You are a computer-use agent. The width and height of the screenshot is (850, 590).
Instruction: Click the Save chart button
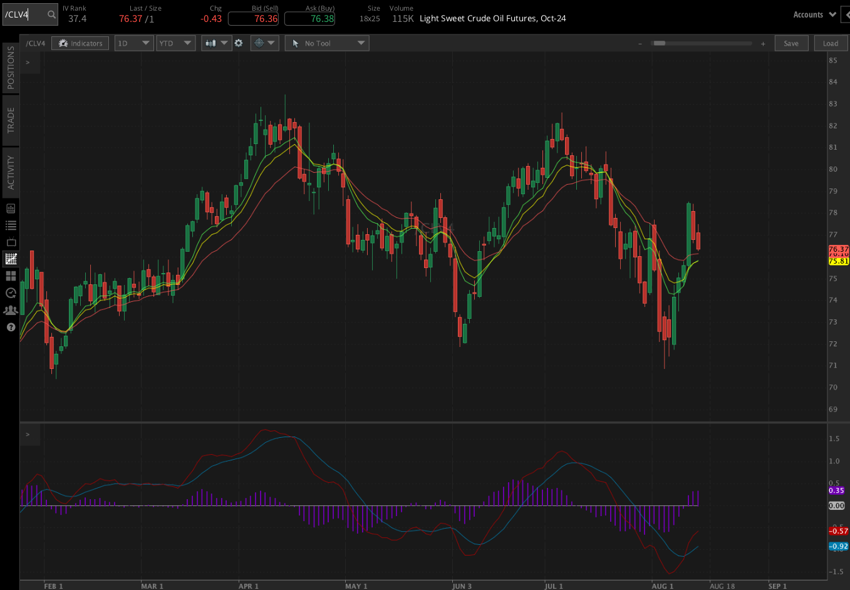pos(791,43)
